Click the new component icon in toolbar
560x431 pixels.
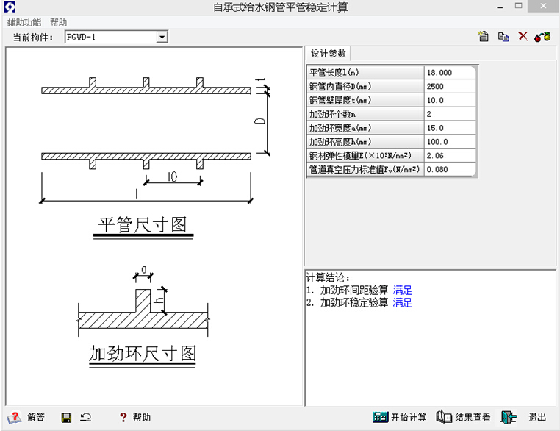[x=484, y=36]
